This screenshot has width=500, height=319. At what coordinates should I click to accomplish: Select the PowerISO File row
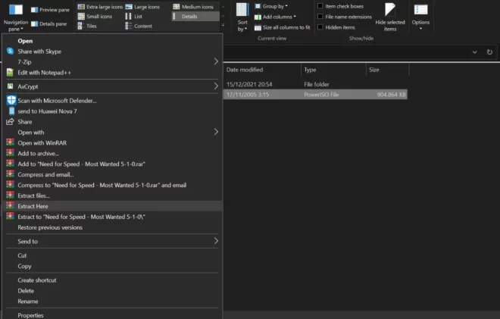point(315,95)
